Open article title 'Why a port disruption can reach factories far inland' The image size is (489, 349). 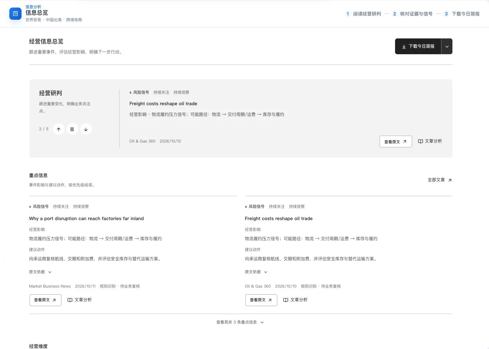click(x=86, y=218)
